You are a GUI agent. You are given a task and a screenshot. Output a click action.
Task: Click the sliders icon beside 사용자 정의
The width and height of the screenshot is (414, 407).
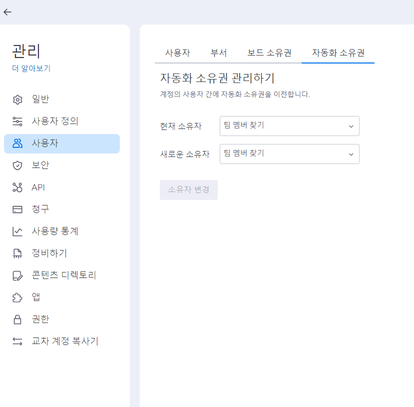(x=17, y=121)
